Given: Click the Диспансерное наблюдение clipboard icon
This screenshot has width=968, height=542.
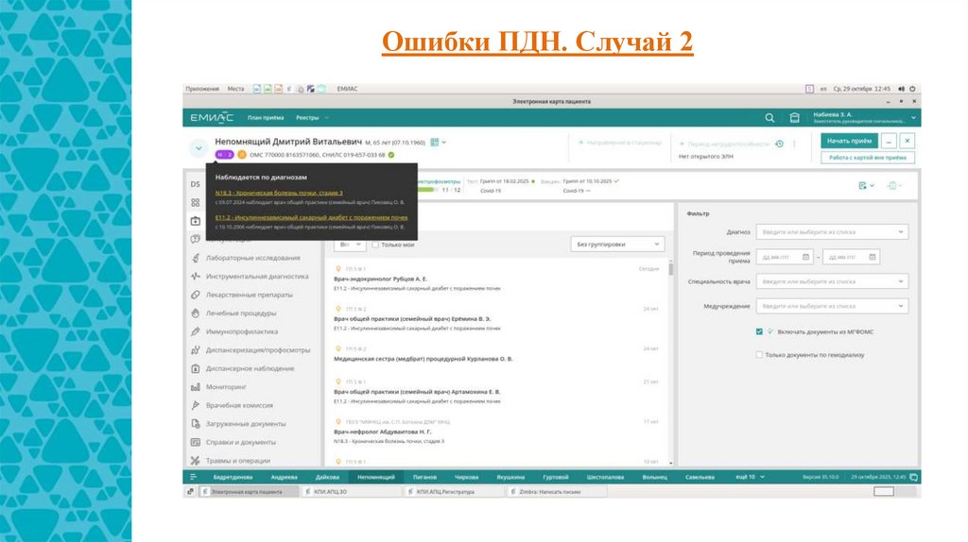Looking at the screenshot, I should click(x=195, y=369).
